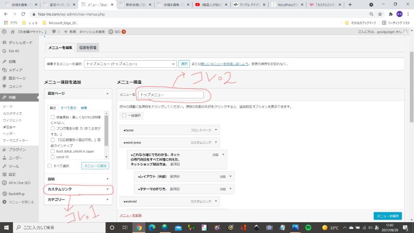Image resolution: width=414 pixels, height=233 pixels.
Task: Open カスタマイズ submenu item
Action: [12, 113]
